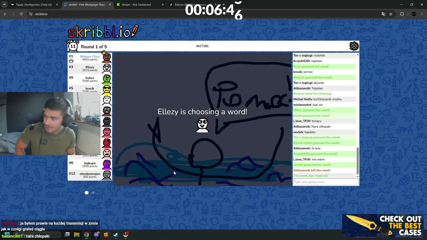This screenshot has width=427, height=240.
Task: Click the chat scrollbar thumb
Action: coord(358,160)
